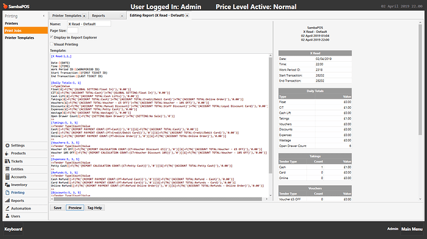
Task: Open Accounts via its icon
Action: (x=7, y=177)
